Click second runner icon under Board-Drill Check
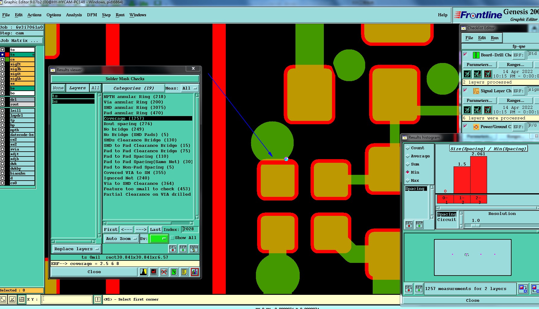539x309 pixels. pyautogui.click(x=477, y=74)
